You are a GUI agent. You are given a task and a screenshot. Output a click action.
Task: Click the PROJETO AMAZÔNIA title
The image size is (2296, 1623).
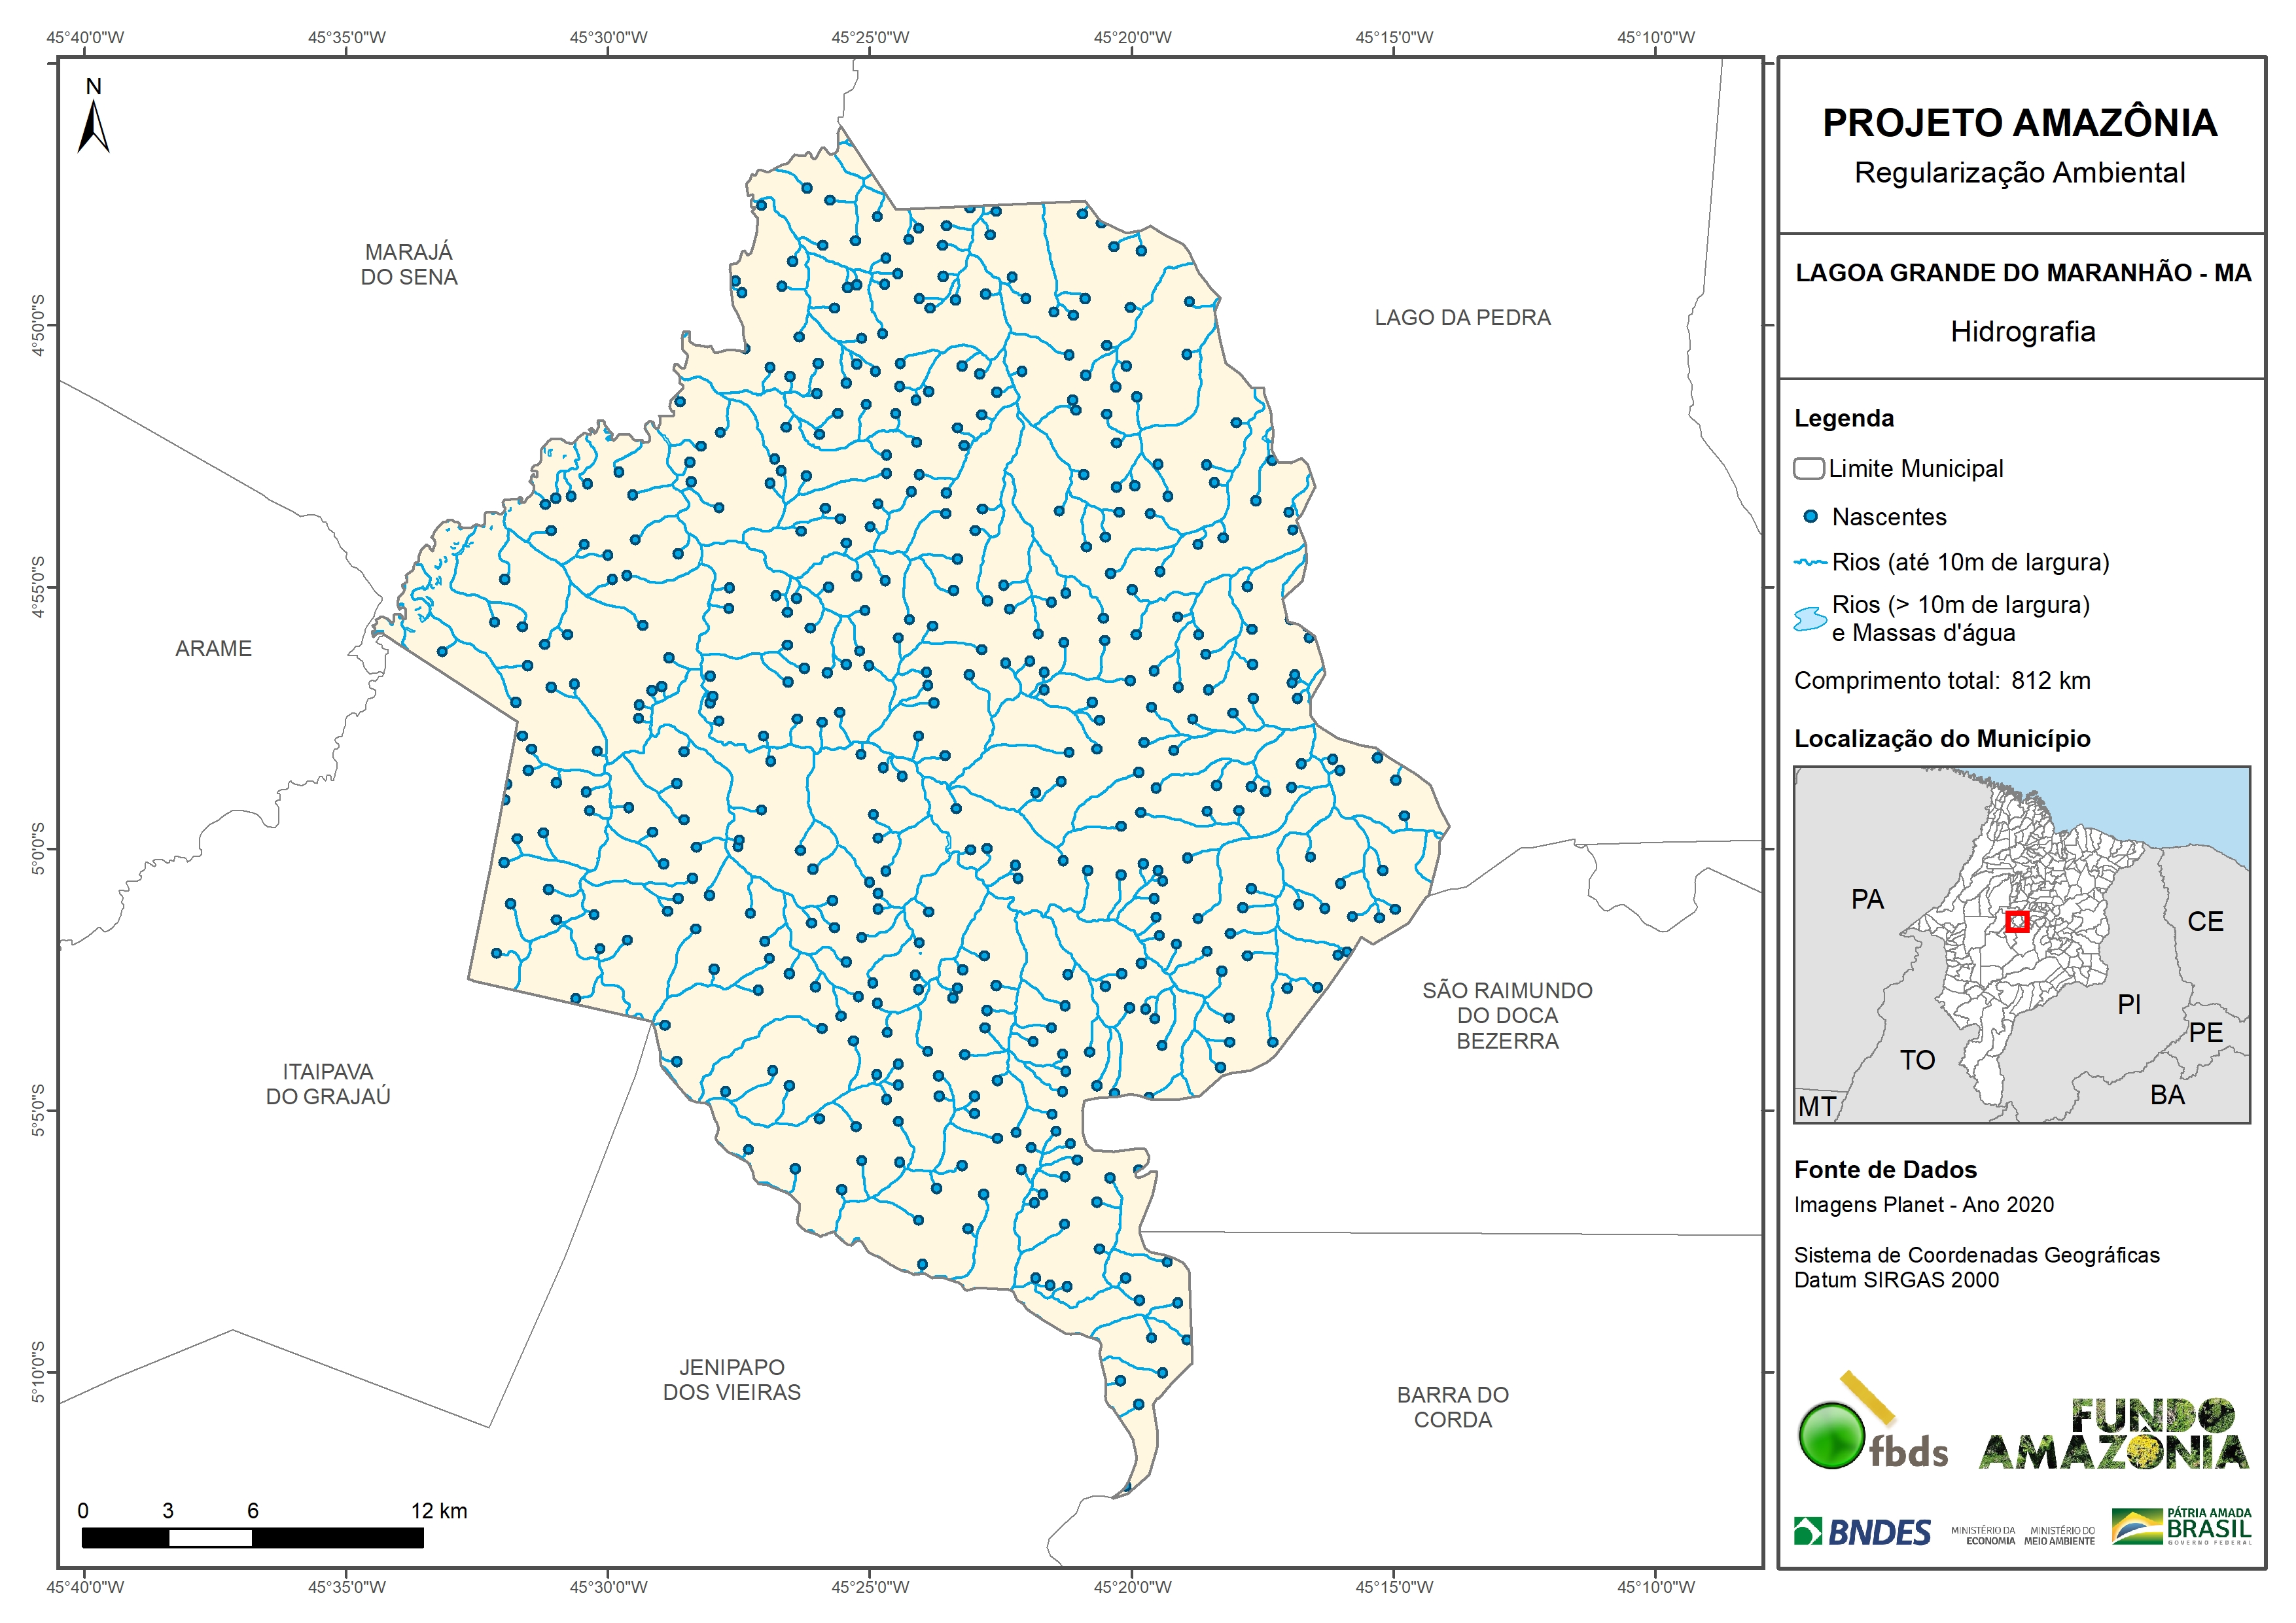[x=2019, y=123]
